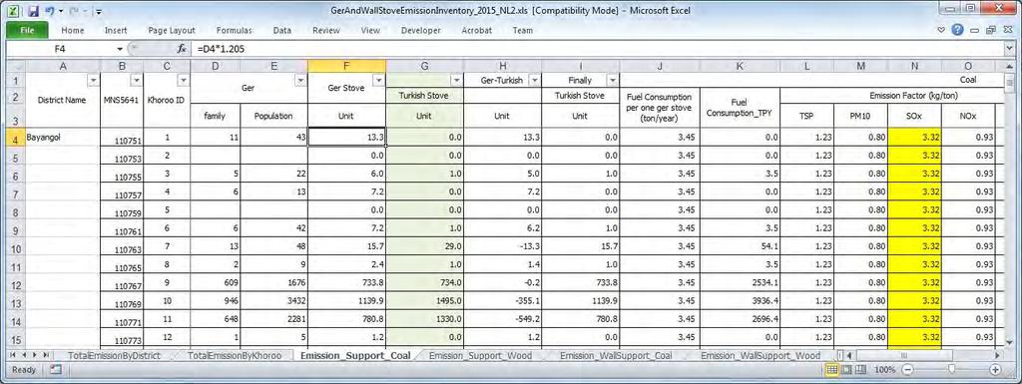Open filter dropdown for Ger Stove column

pos(378,80)
